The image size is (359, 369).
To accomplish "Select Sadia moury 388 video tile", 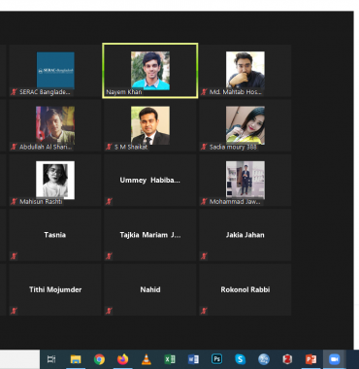I will click(245, 125).
